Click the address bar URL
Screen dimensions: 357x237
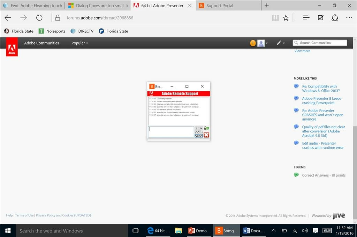[100, 18]
